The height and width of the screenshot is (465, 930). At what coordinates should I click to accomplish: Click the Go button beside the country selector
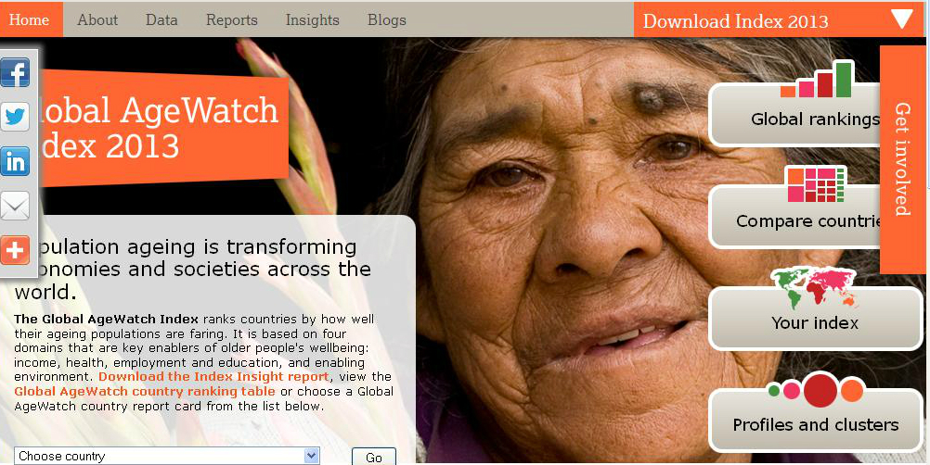(374, 458)
